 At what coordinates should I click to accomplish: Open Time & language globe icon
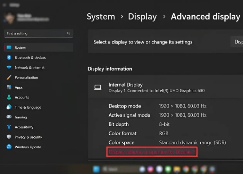[x=9, y=108]
